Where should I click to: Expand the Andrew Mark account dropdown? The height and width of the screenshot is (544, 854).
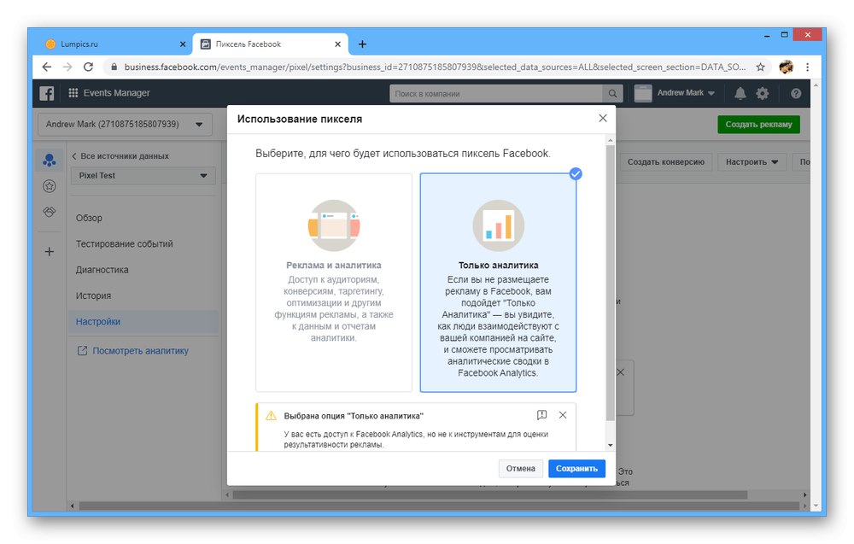point(125,124)
